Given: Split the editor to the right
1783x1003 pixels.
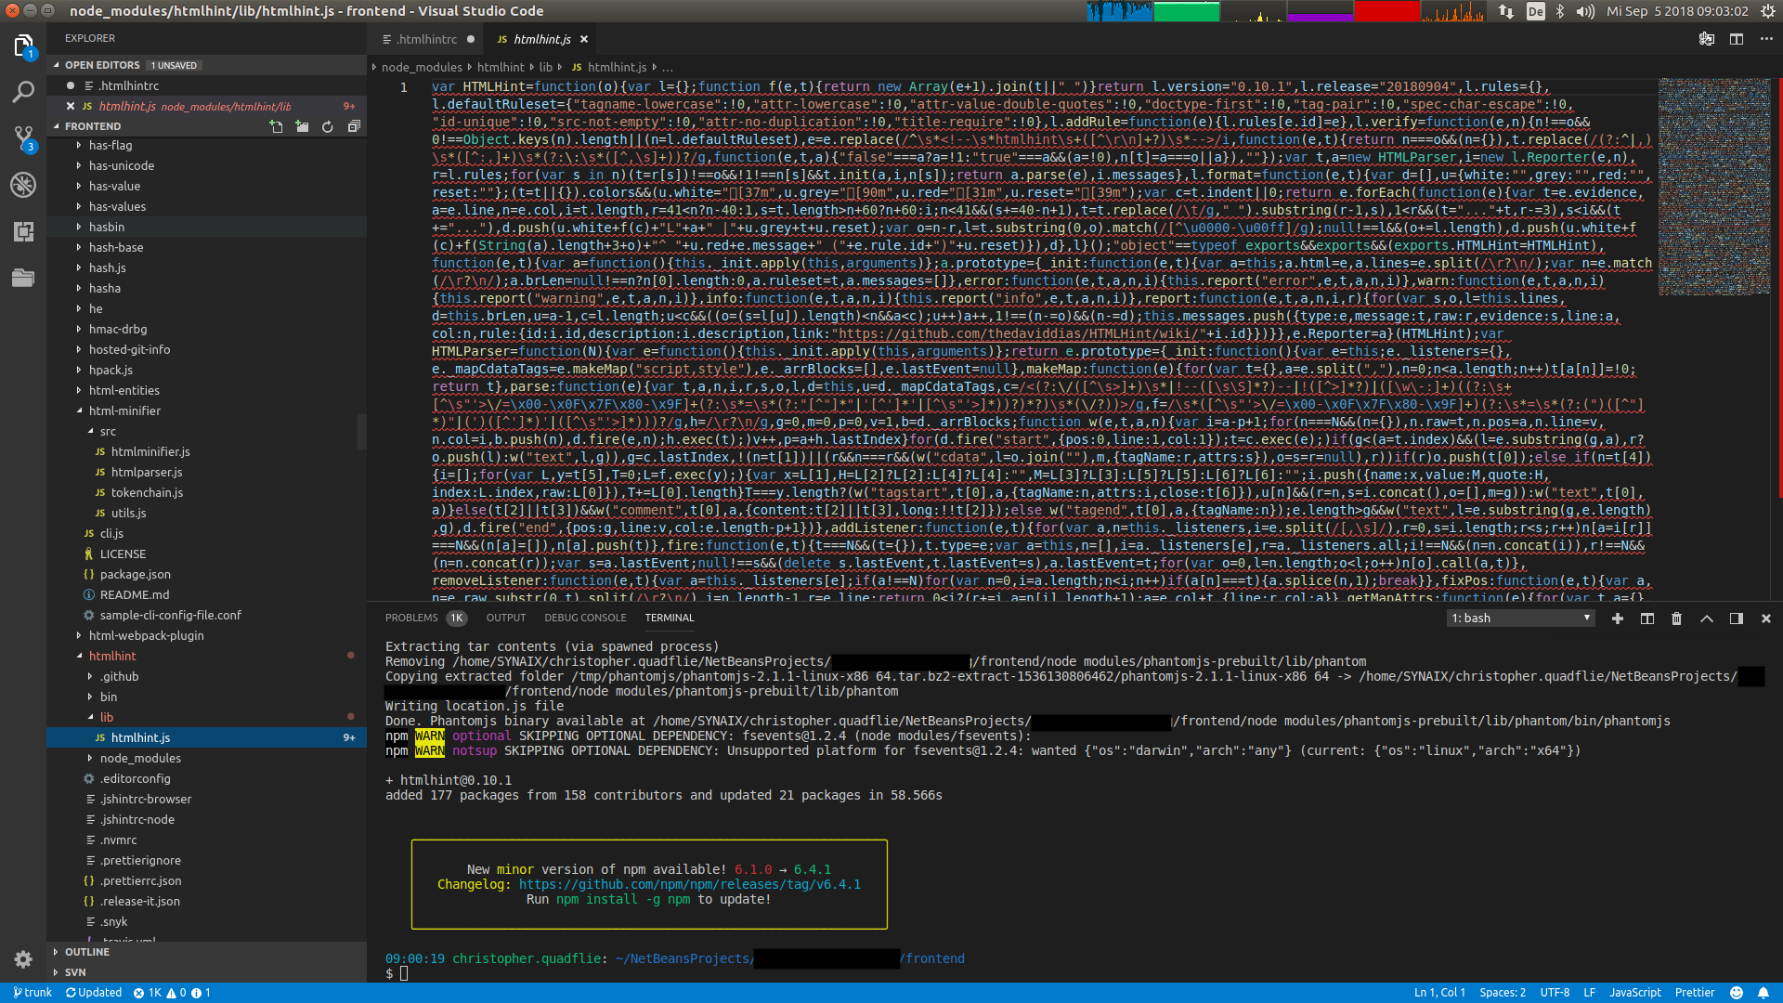Looking at the screenshot, I should (x=1737, y=39).
